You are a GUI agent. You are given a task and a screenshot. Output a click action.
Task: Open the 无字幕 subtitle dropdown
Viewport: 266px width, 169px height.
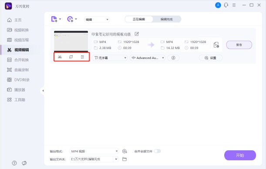pyautogui.click(x=110, y=58)
